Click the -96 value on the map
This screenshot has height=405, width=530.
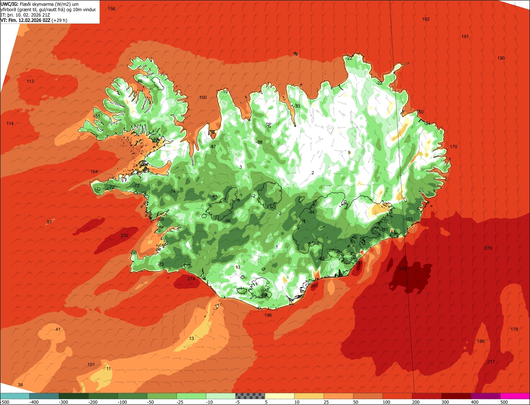(227, 221)
